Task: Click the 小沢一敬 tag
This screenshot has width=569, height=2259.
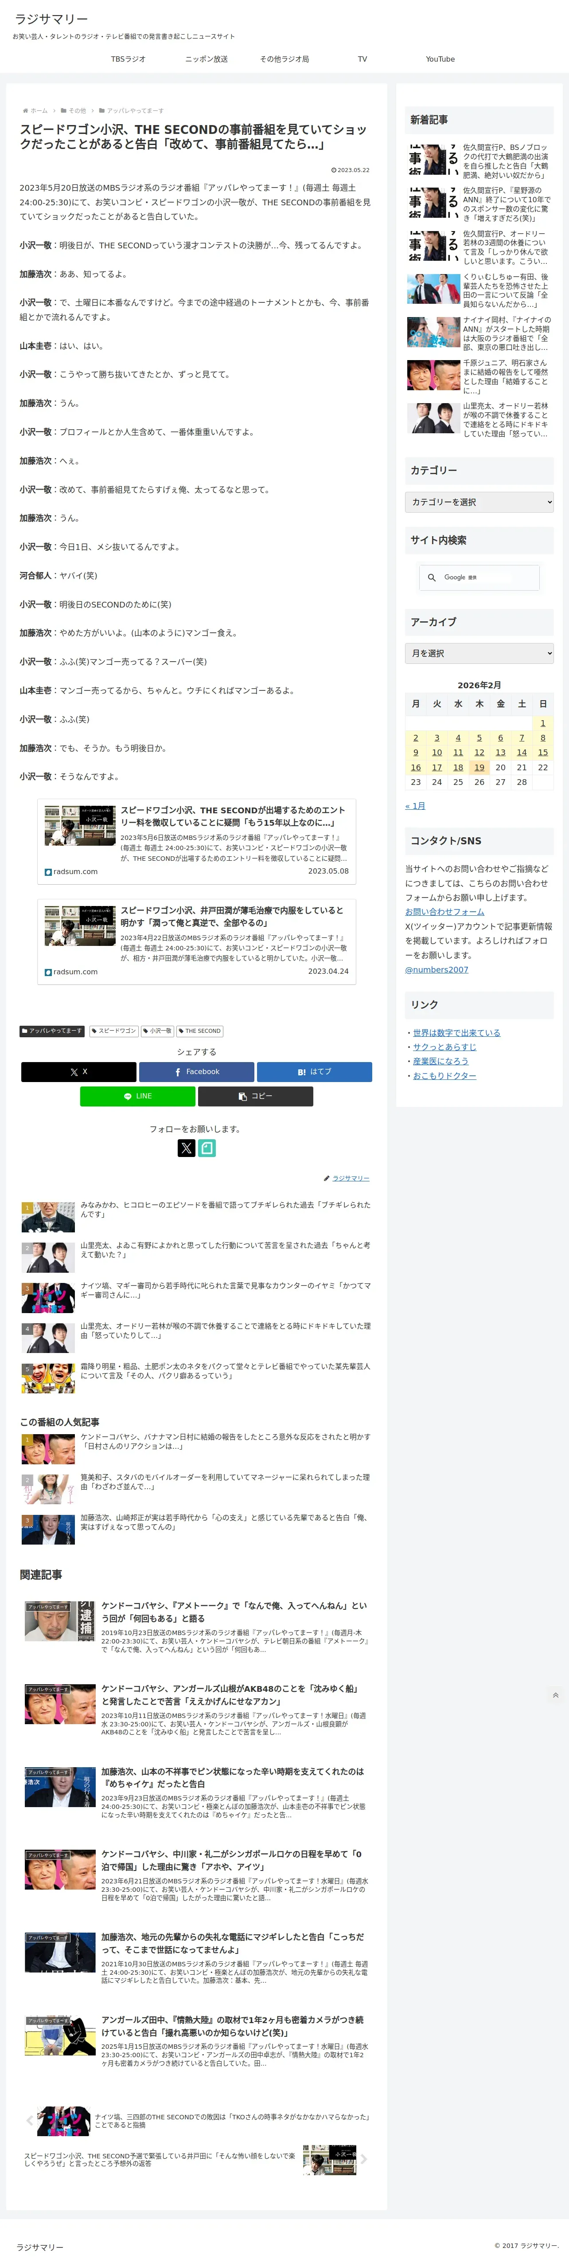Action: point(158,1031)
